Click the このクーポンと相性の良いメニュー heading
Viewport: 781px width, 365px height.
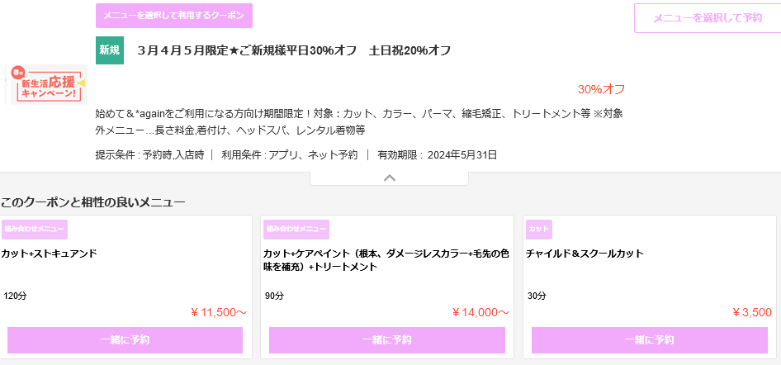93,202
